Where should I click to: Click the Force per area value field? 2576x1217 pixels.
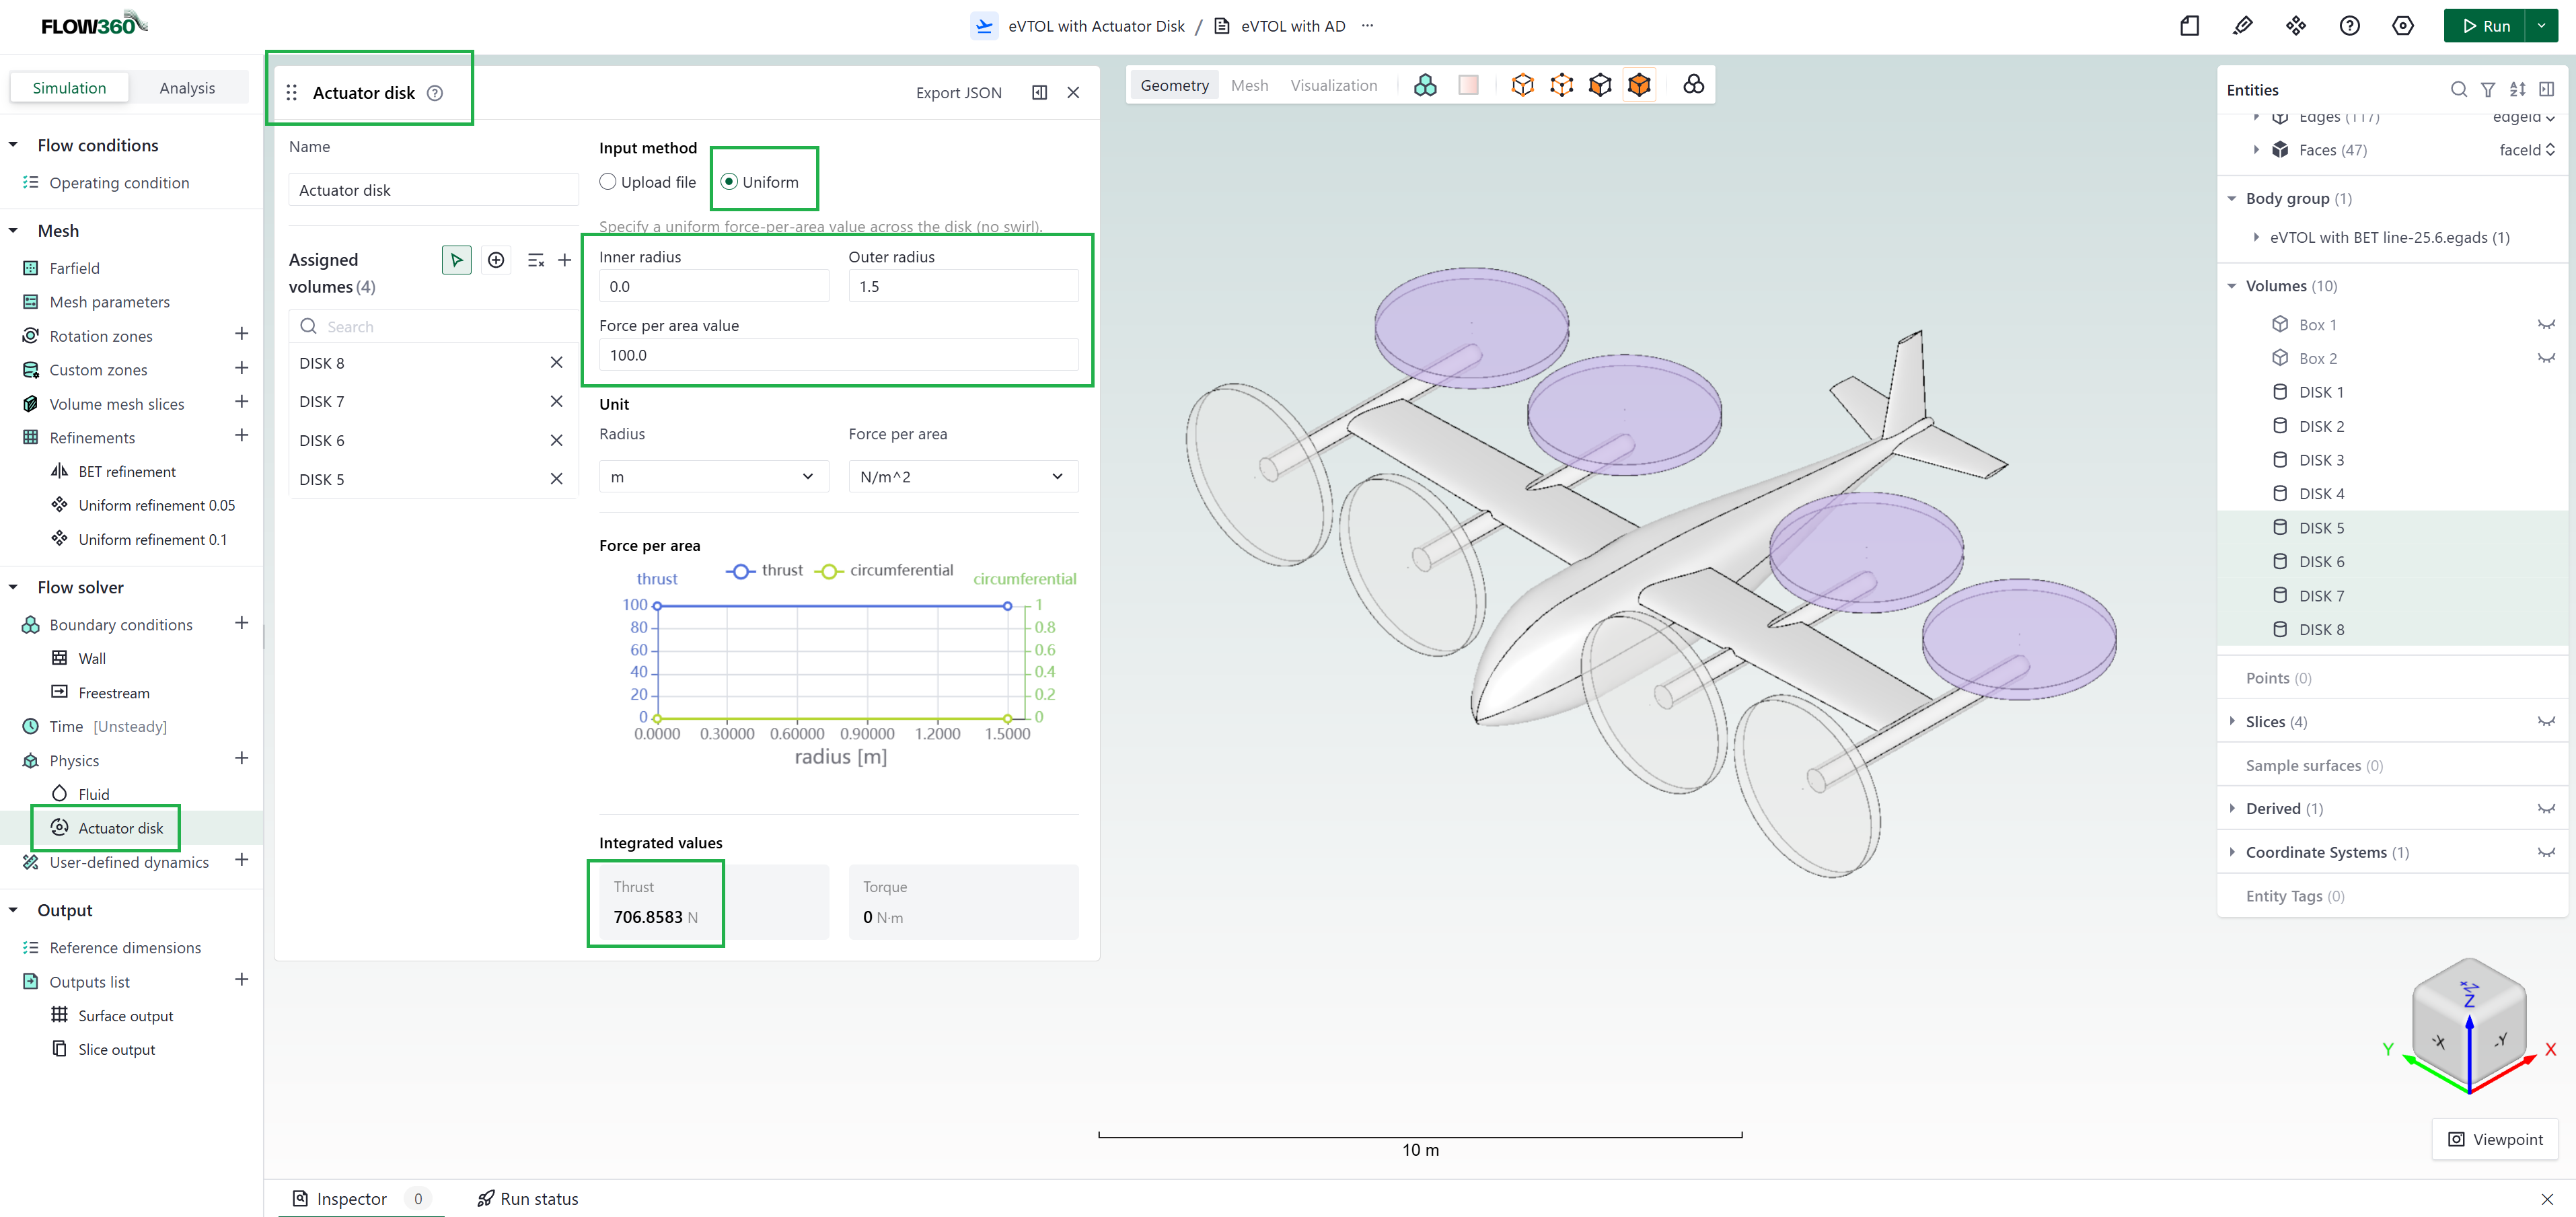(x=838, y=355)
